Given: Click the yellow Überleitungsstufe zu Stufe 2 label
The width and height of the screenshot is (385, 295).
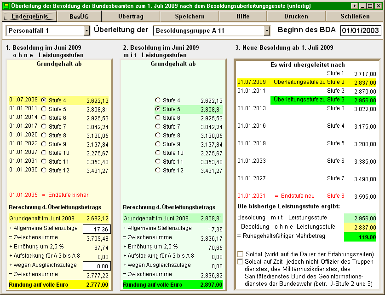Looking at the screenshot, I should point(309,82).
